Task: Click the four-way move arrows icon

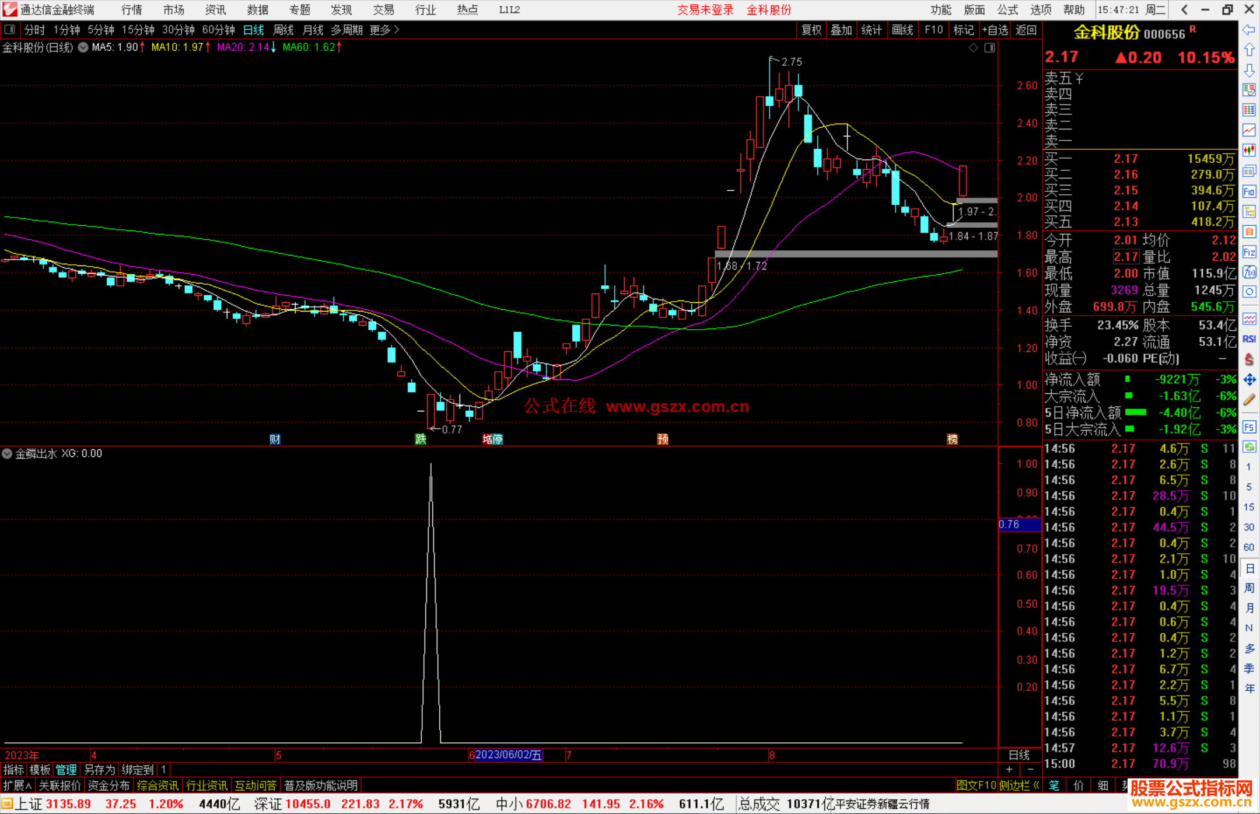Action: pyautogui.click(x=1249, y=380)
